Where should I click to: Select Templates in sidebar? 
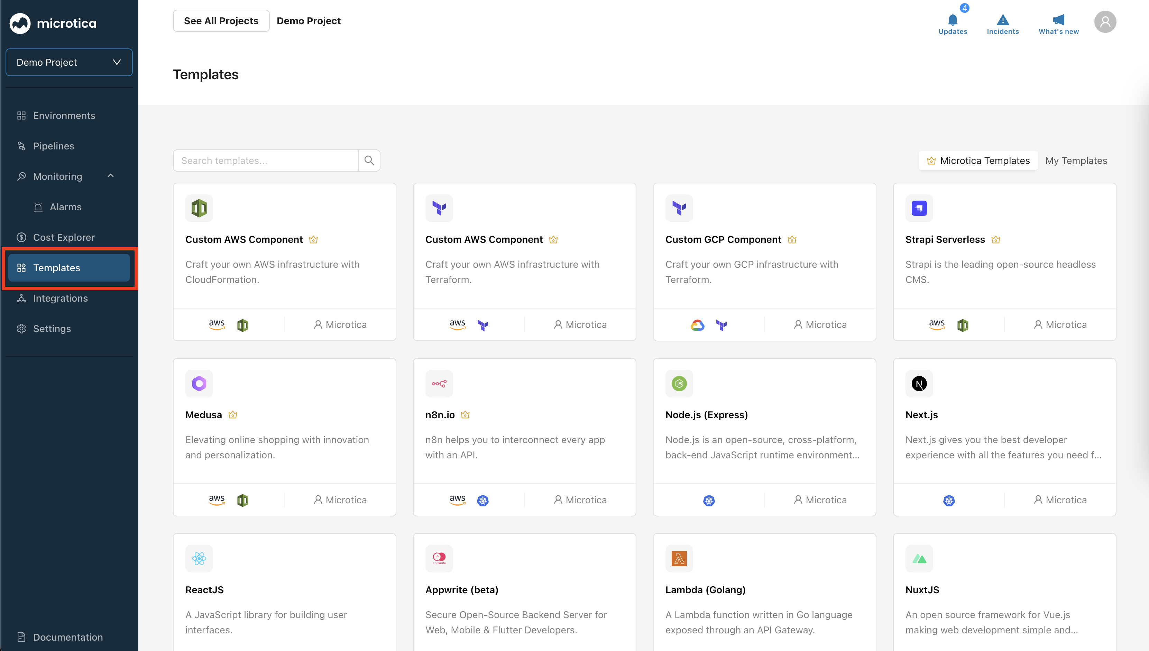(x=69, y=267)
